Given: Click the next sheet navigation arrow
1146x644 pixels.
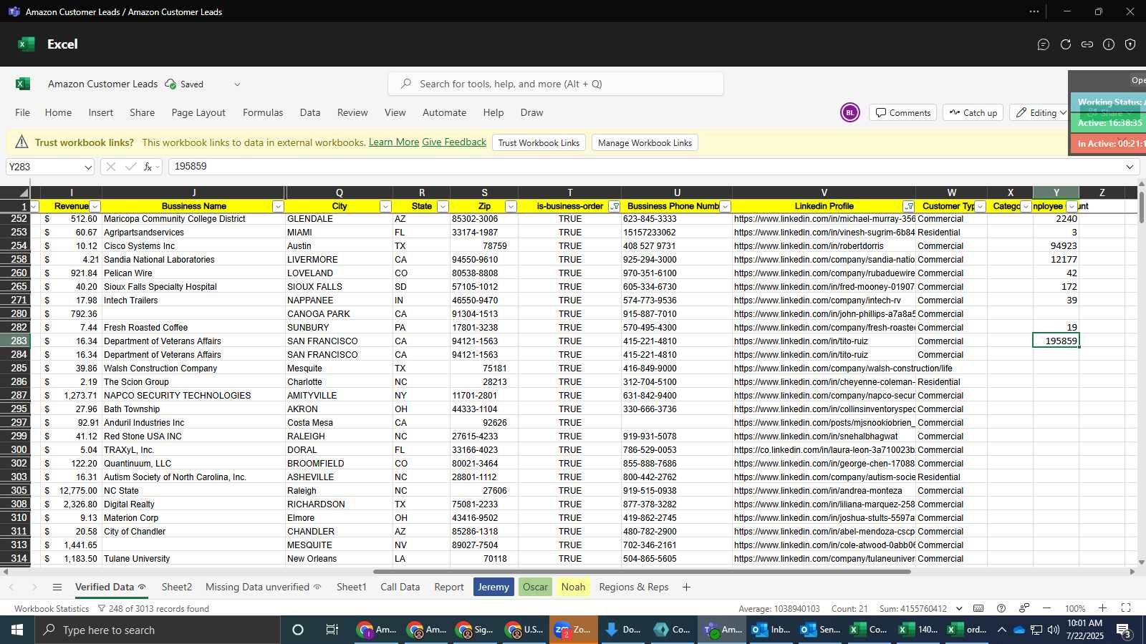Looking at the screenshot, I should click(34, 587).
